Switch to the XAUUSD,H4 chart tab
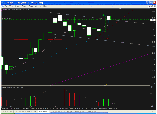This screenshot has width=157, height=114. coord(92,111)
